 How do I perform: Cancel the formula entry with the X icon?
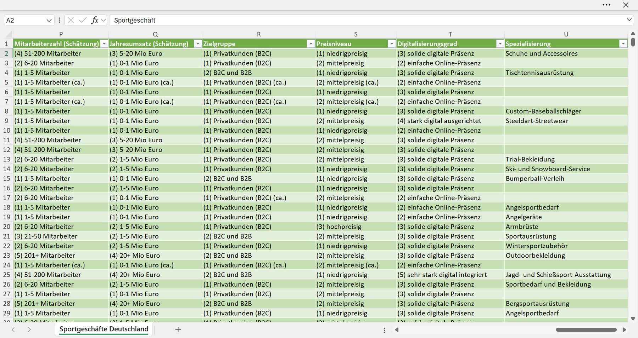pos(71,20)
